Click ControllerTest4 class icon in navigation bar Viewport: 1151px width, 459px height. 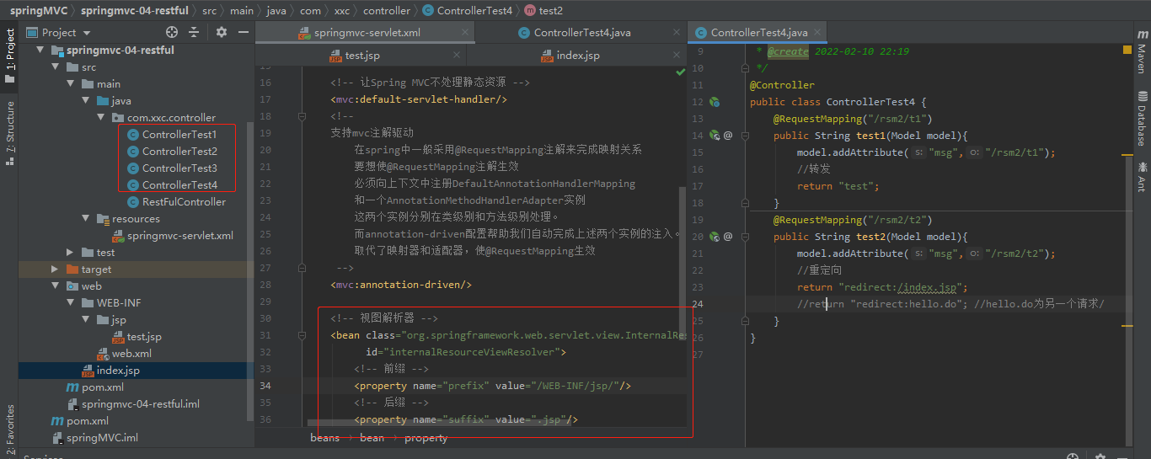428,11
